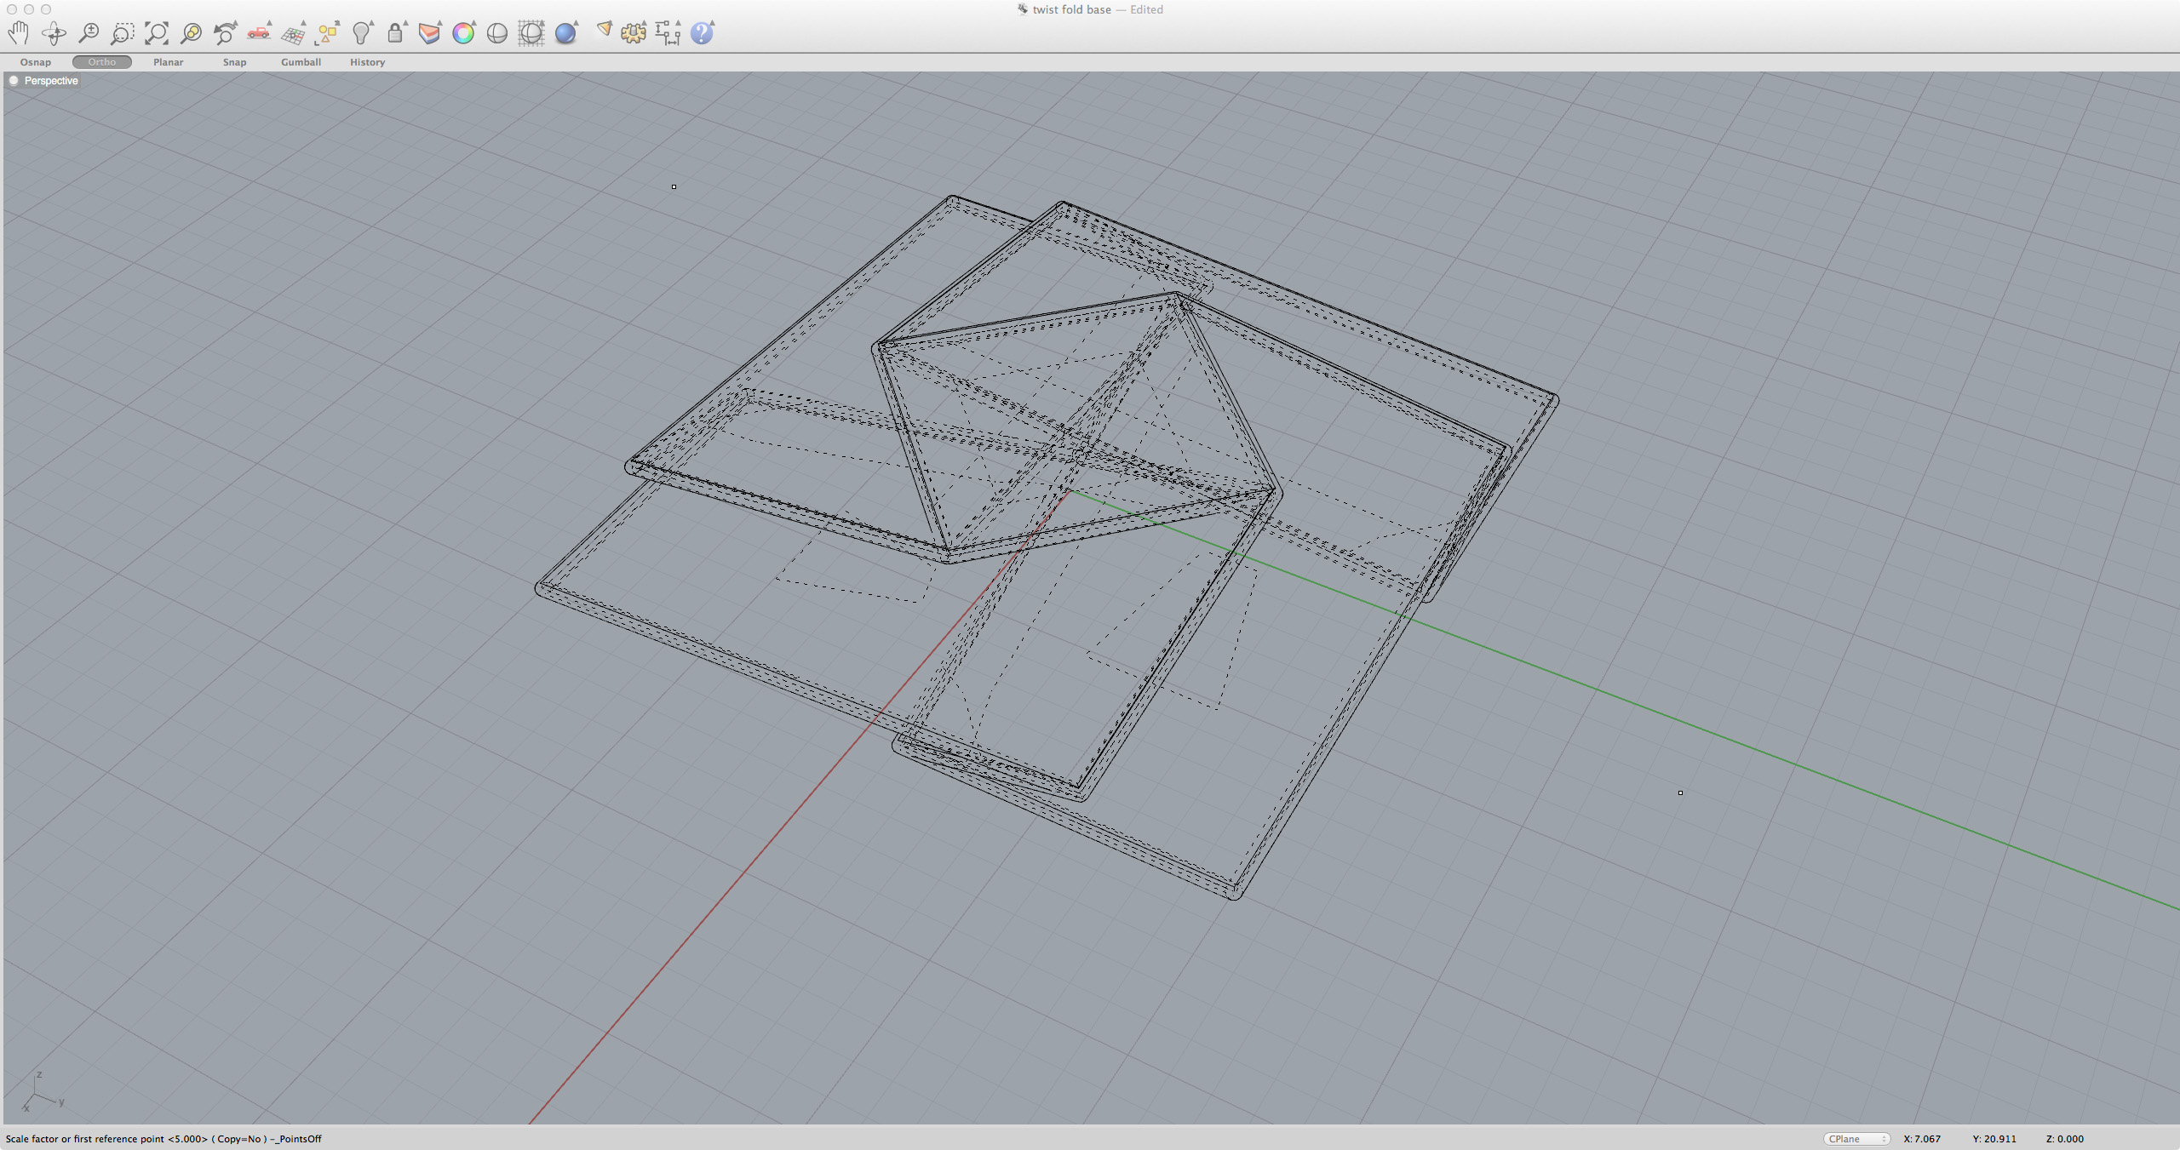
Task: Click the command prompt line
Action: [163, 1139]
